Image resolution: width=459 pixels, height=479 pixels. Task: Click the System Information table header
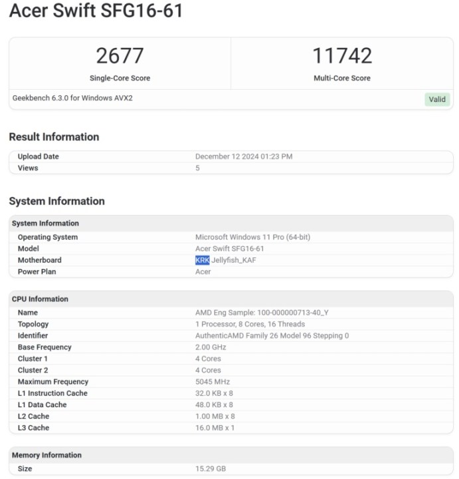pos(45,224)
